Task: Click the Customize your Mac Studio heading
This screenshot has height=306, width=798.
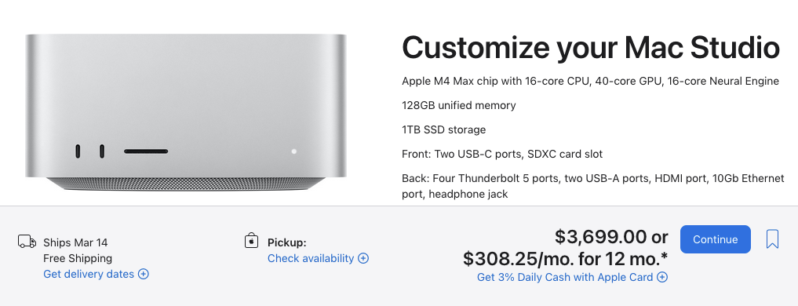Action: click(591, 48)
